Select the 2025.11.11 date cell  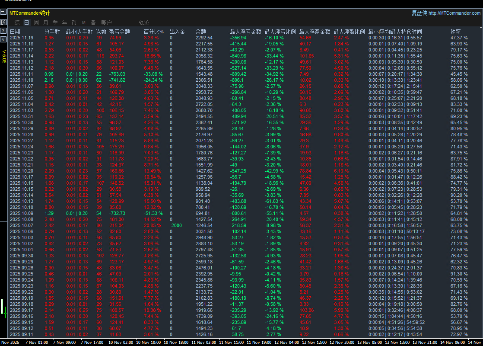tap(22, 74)
